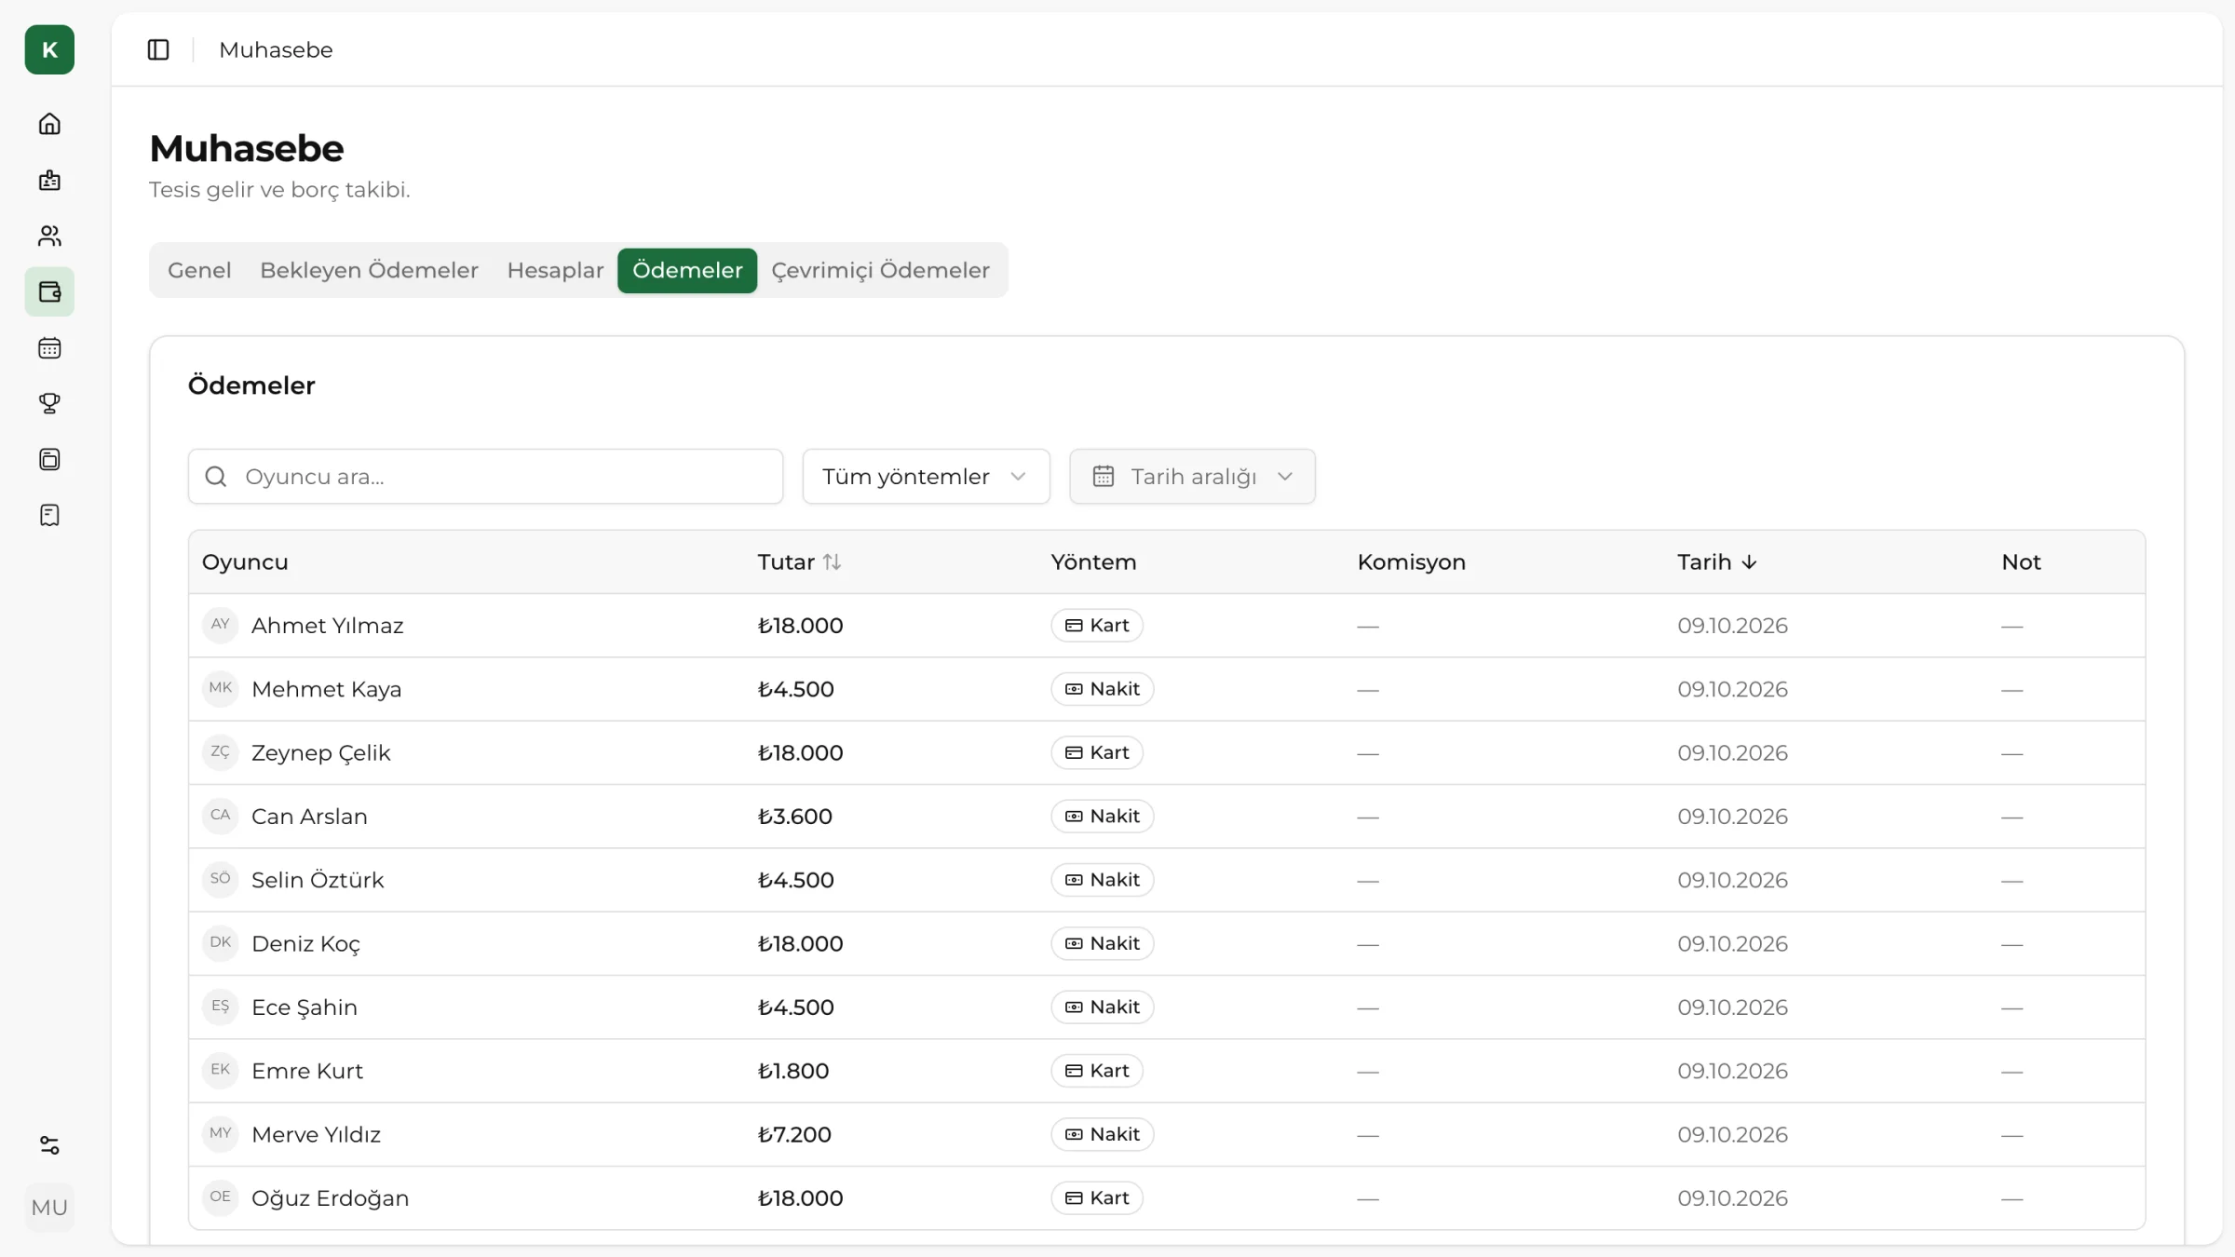Switch to the Hesaplar tab

pyautogui.click(x=555, y=270)
